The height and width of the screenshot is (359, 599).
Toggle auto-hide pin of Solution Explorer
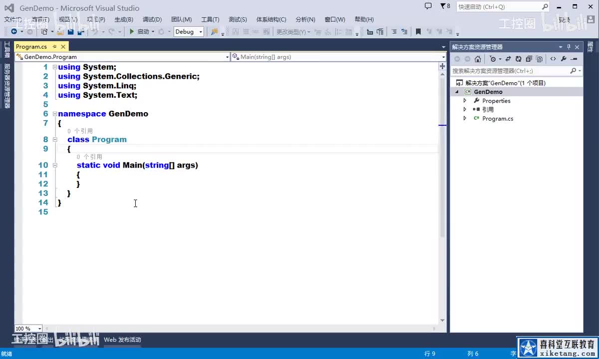pyautogui.click(x=569, y=47)
